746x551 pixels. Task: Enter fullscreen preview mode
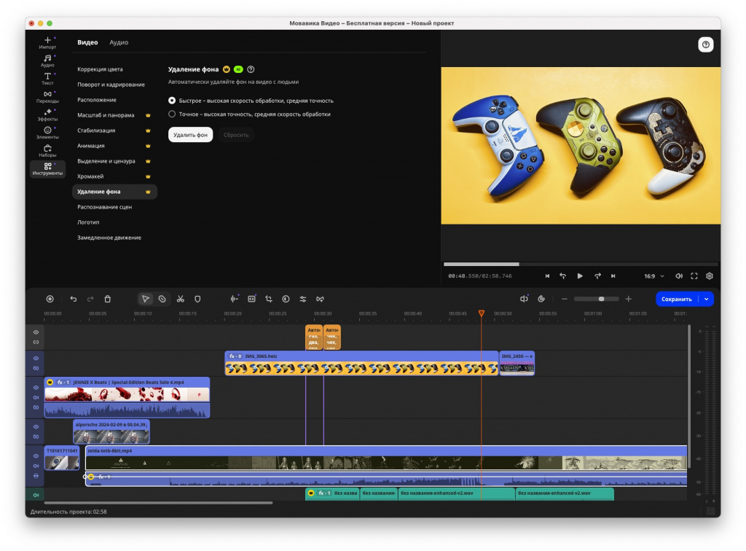(x=694, y=276)
